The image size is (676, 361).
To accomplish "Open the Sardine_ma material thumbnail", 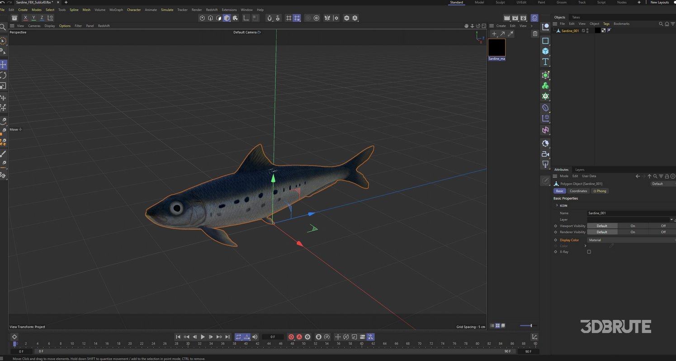I will click(x=496, y=47).
